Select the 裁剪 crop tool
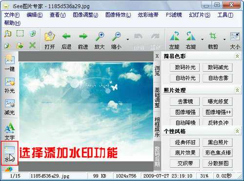Image resolution: width=244 pixels, height=181 pixels. pyautogui.click(x=213, y=36)
